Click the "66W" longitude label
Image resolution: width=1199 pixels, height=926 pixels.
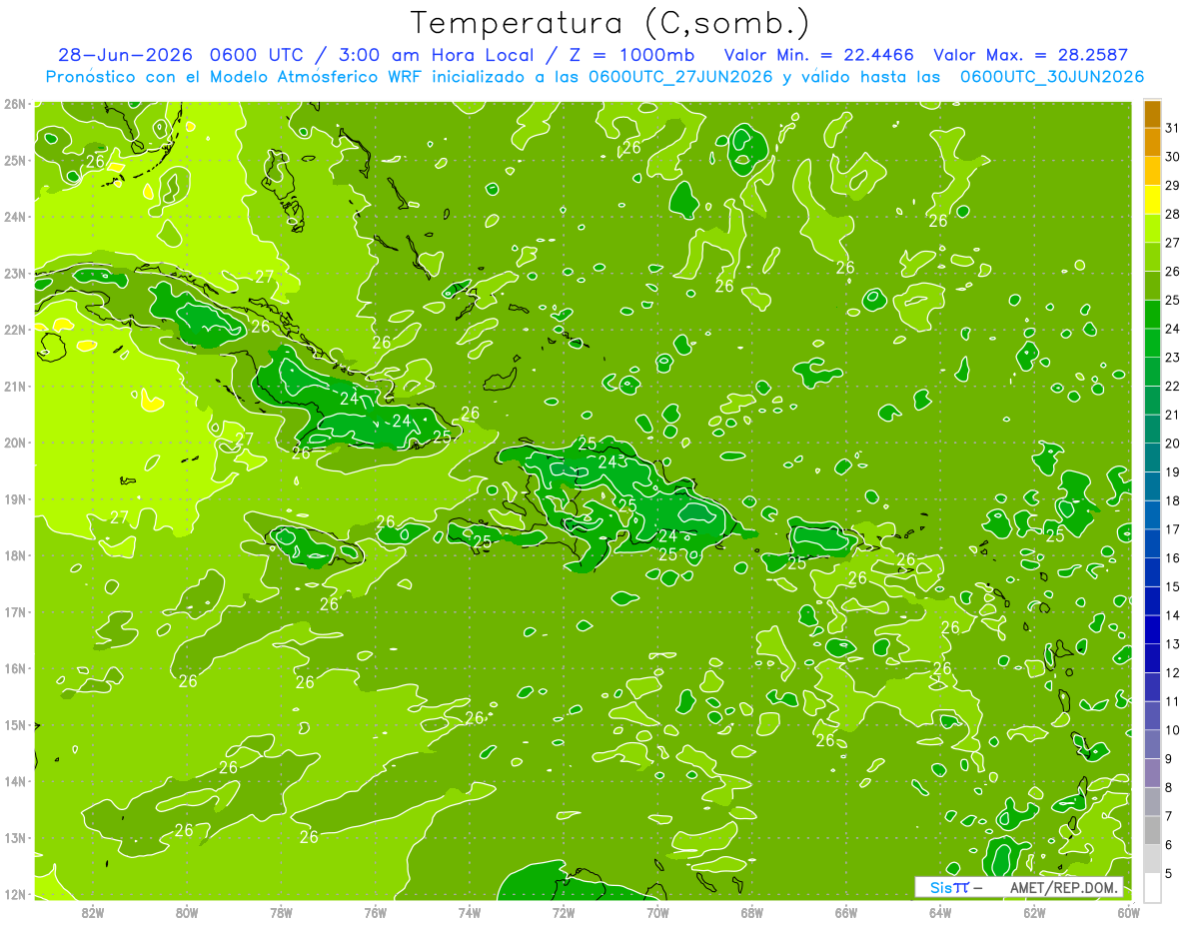click(846, 912)
